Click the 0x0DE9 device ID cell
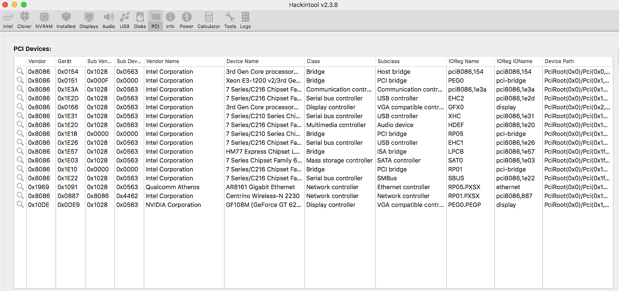619x291 pixels. coord(69,205)
